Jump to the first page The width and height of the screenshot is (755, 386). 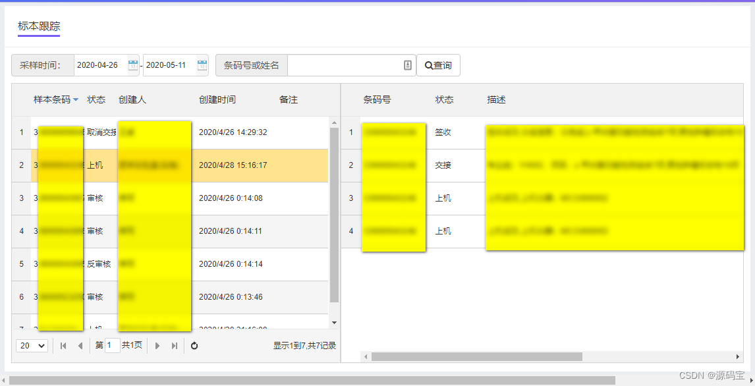(x=63, y=345)
